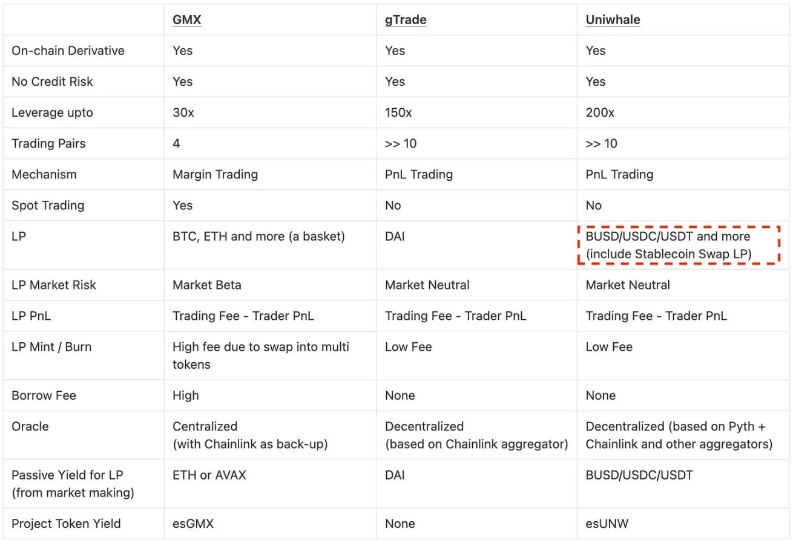Click the Oracle row label

[x=30, y=426]
